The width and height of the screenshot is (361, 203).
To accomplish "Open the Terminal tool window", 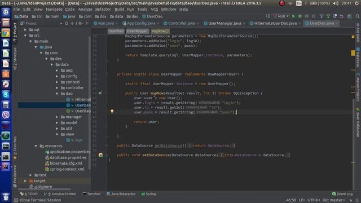I will click(91, 194).
